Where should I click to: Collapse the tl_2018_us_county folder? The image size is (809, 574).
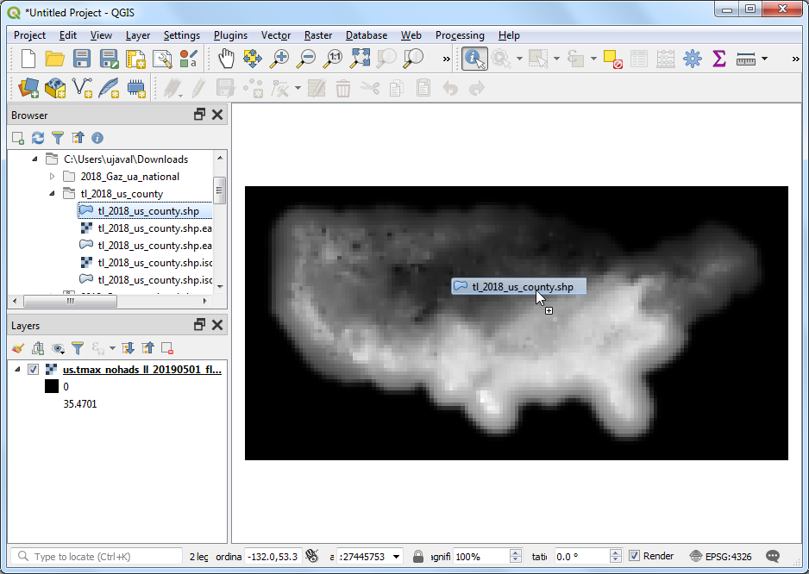(53, 194)
